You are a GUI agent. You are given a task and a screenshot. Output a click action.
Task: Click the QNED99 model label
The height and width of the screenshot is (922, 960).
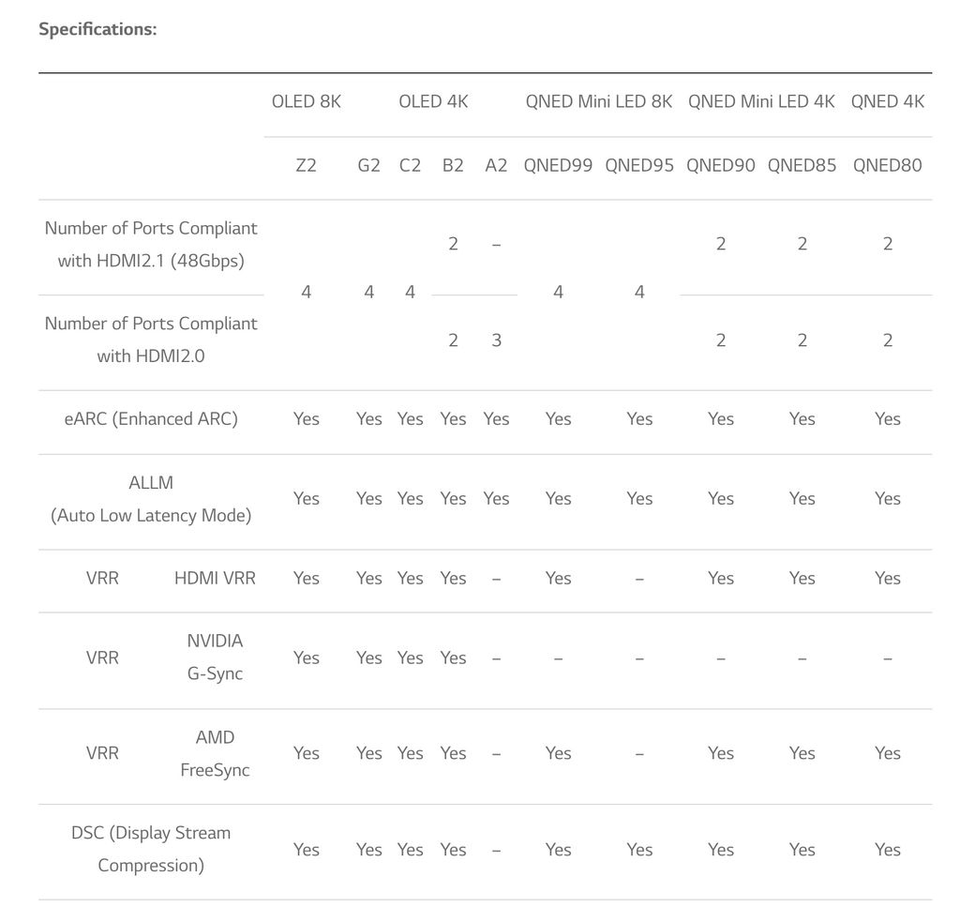click(x=558, y=165)
